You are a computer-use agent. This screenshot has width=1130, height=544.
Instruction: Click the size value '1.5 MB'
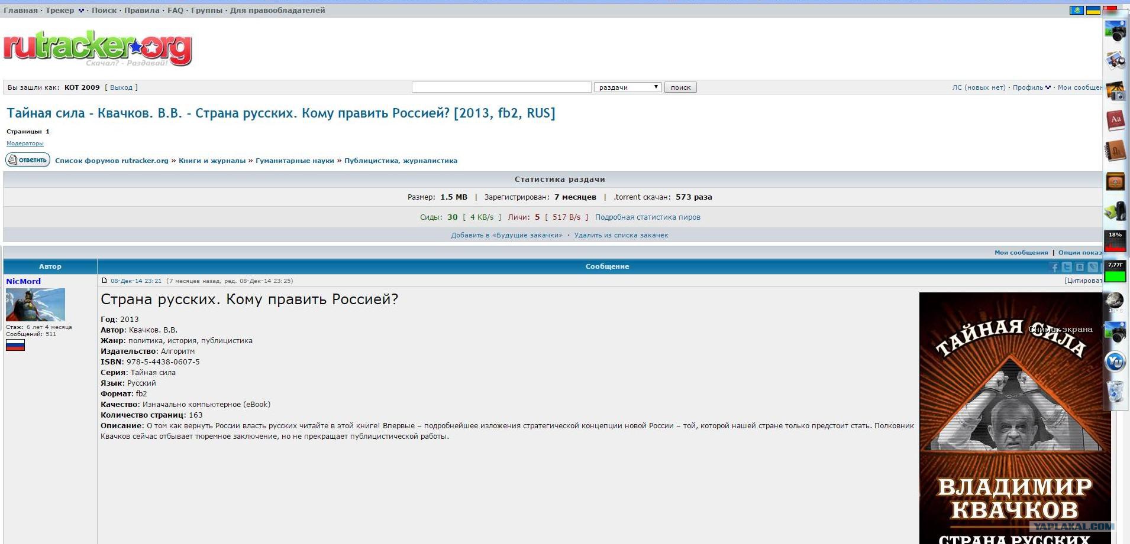454,197
